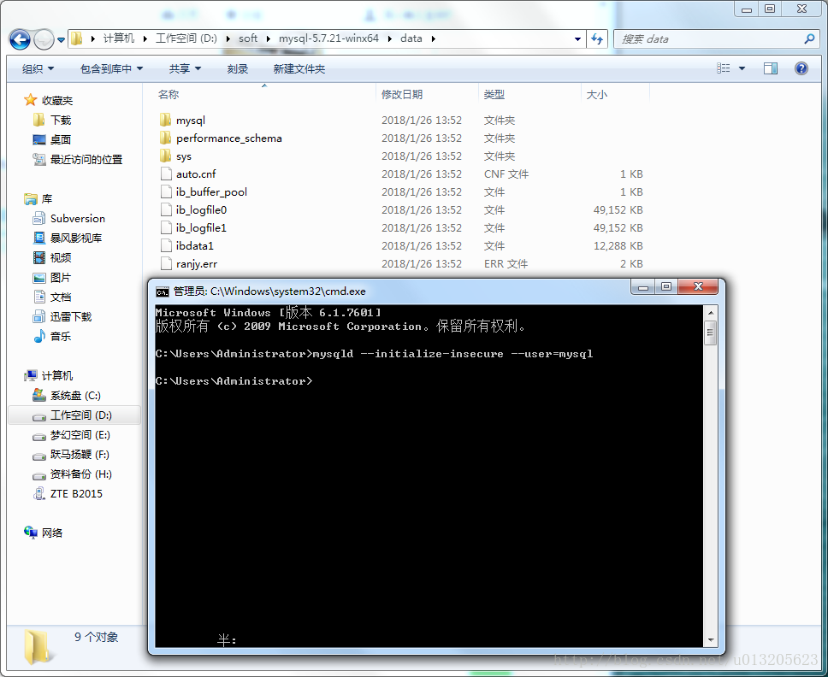Open the 共享 menu
The height and width of the screenshot is (677, 828).
[x=185, y=68]
